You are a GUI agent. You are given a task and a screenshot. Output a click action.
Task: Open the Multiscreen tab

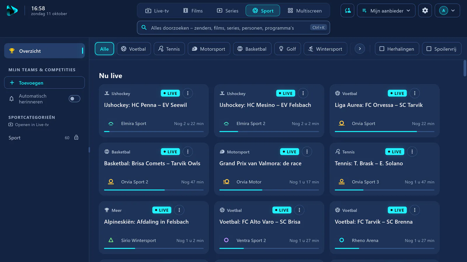point(305,11)
